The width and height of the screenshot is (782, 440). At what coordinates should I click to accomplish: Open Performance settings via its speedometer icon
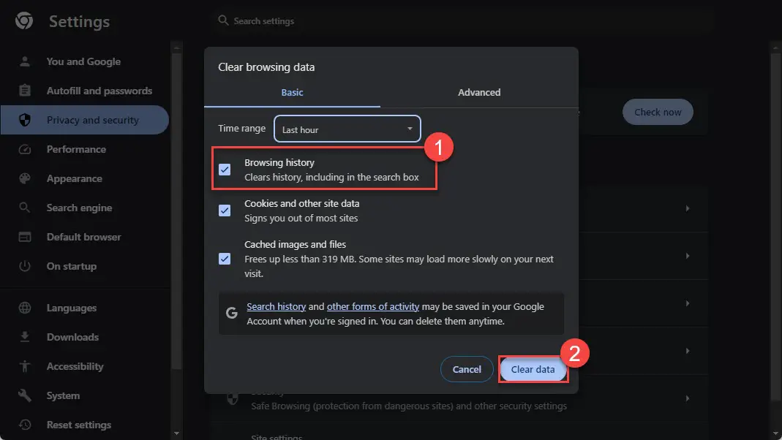[24, 149]
